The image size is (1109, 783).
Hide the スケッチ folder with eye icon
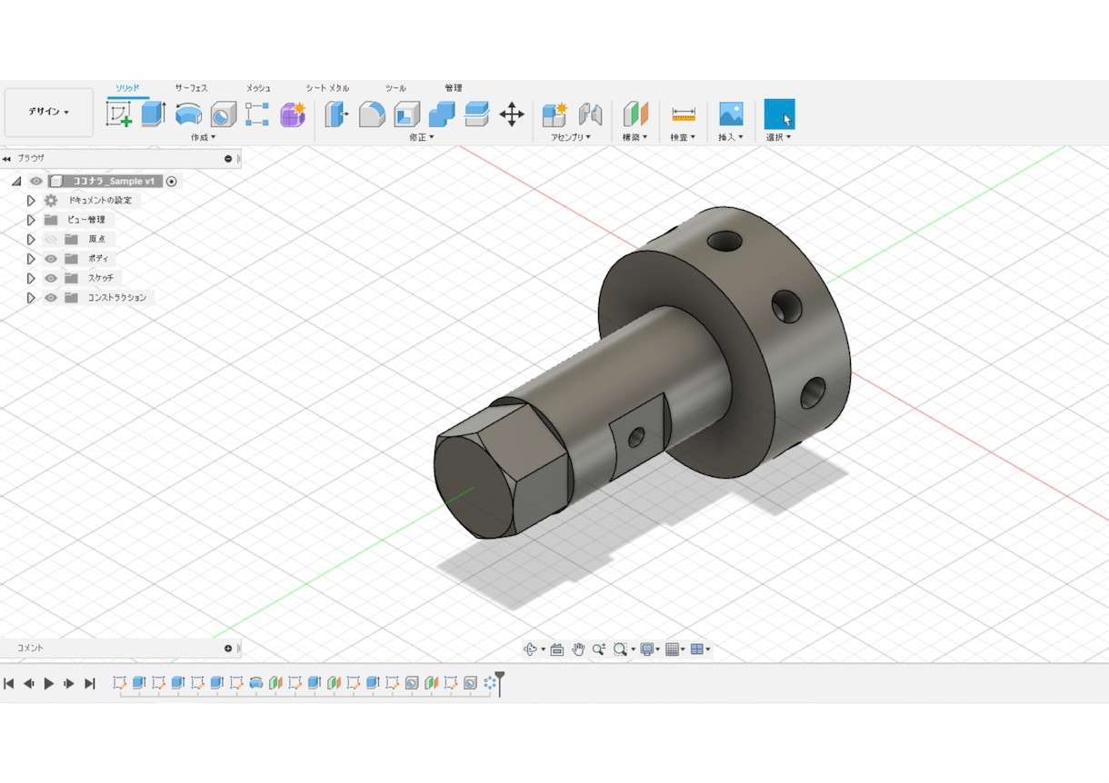point(51,278)
